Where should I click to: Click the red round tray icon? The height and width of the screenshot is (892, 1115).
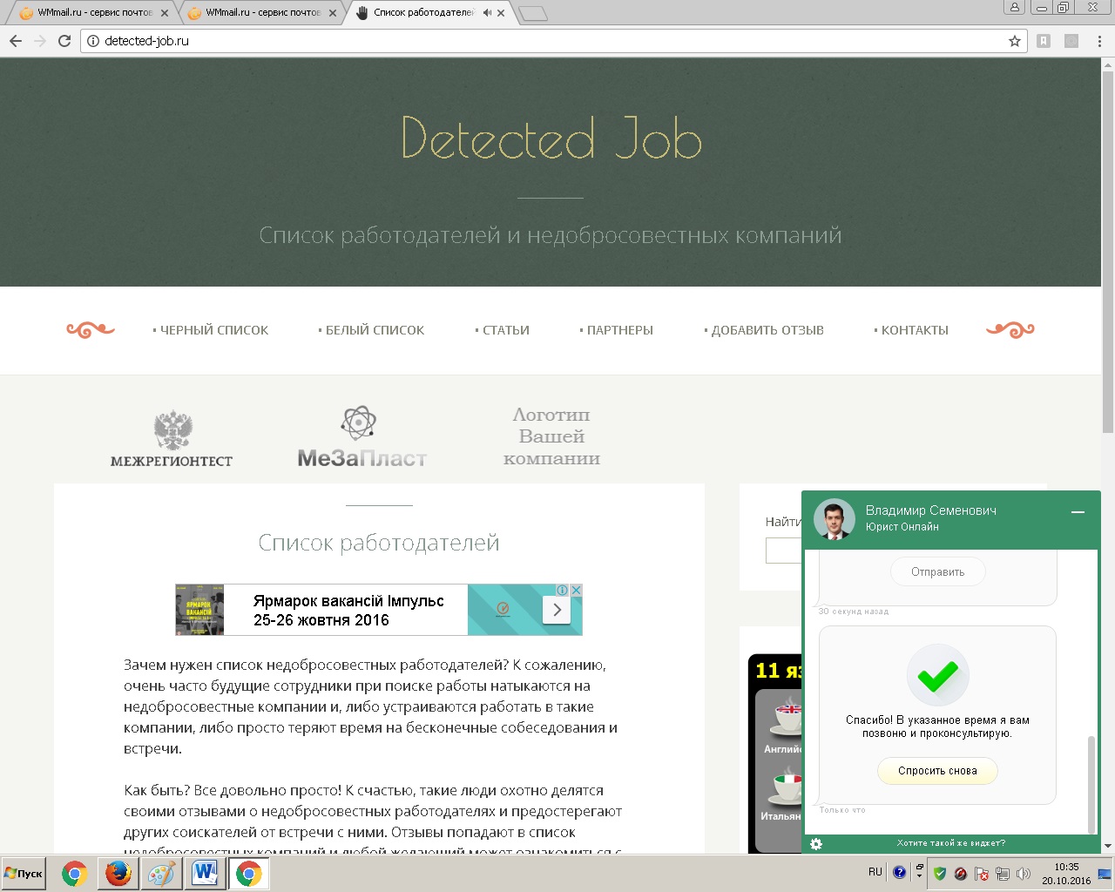961,874
